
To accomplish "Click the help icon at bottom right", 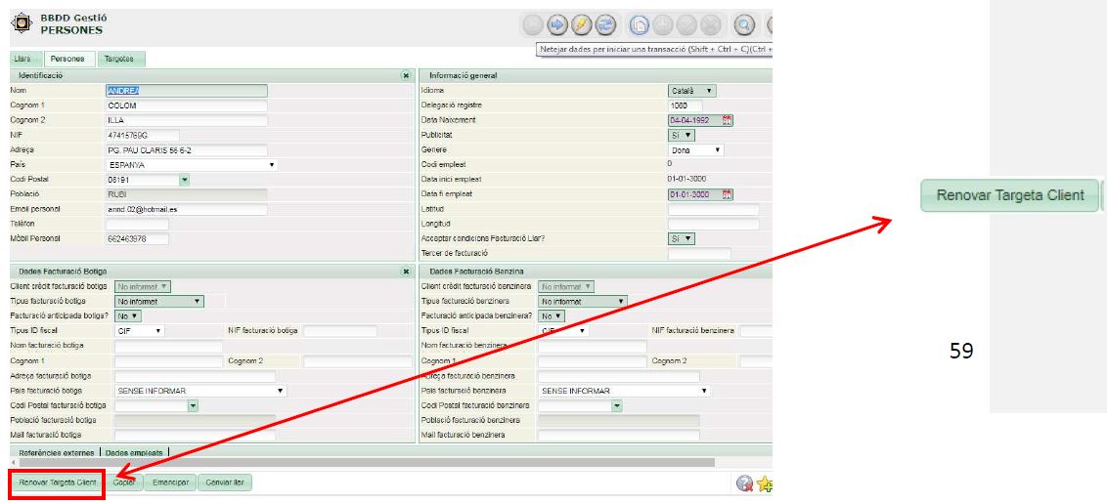I will [745, 483].
